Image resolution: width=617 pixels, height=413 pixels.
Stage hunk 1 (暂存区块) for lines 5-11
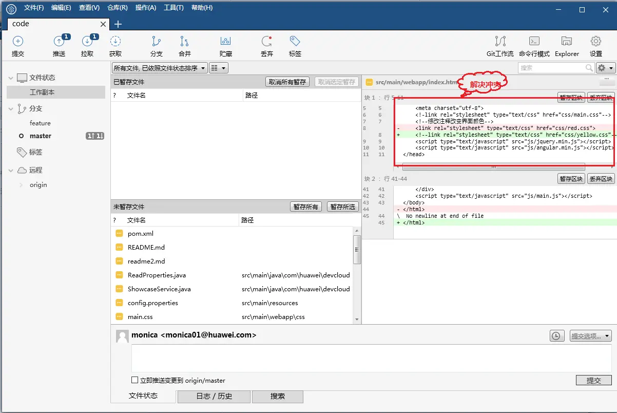pos(571,98)
